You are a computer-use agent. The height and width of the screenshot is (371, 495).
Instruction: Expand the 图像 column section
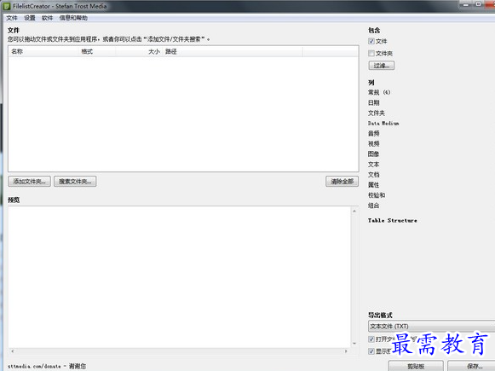click(x=374, y=154)
